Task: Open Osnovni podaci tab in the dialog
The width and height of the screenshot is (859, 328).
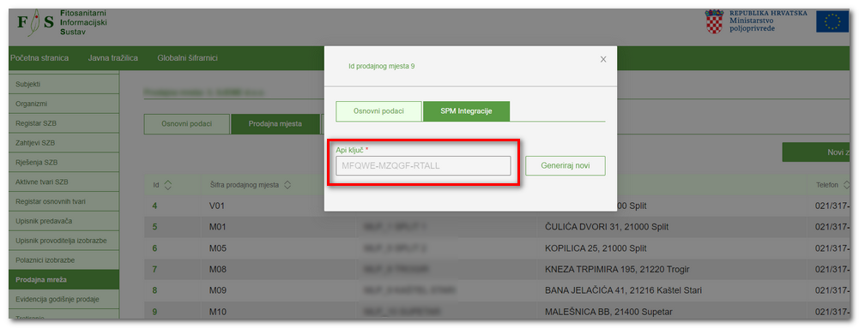Action: pyautogui.click(x=378, y=111)
